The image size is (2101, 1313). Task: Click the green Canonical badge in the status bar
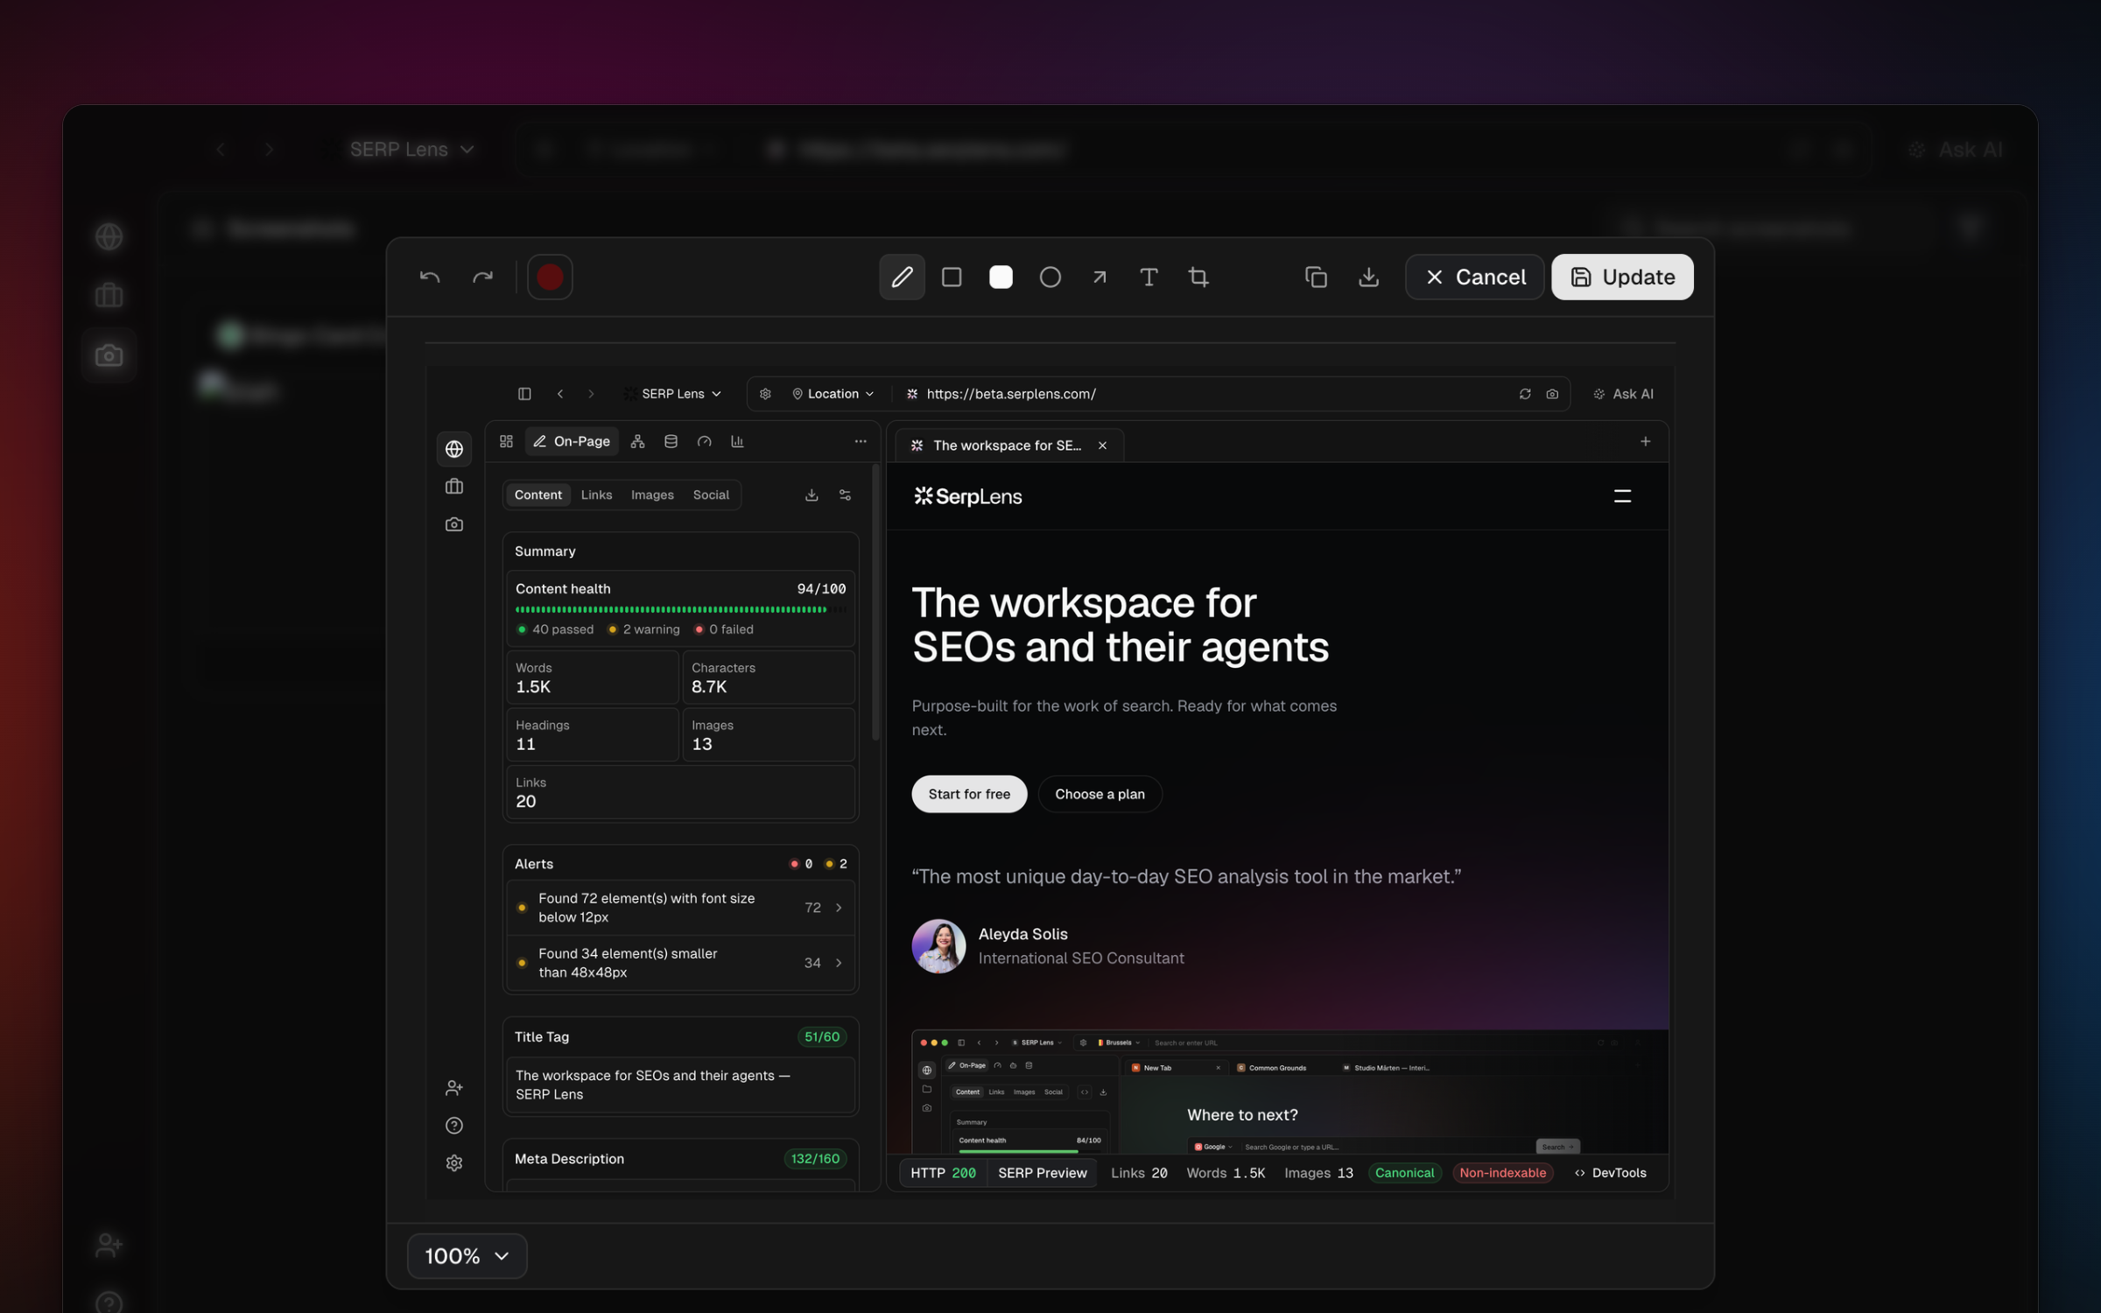click(1404, 1173)
